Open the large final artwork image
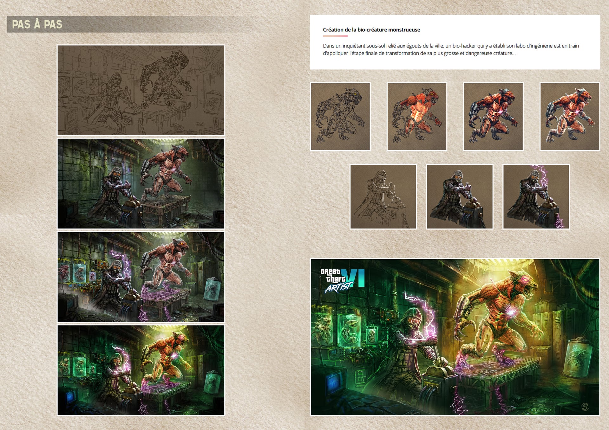 455,337
